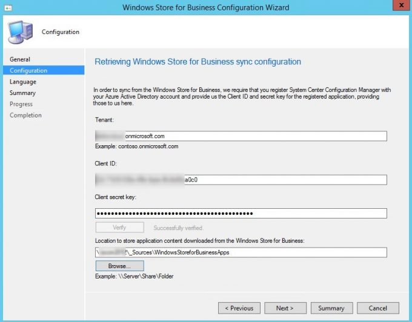Cancel the configuration wizard
Viewport: 412px width, 322px height.
pos(378,308)
